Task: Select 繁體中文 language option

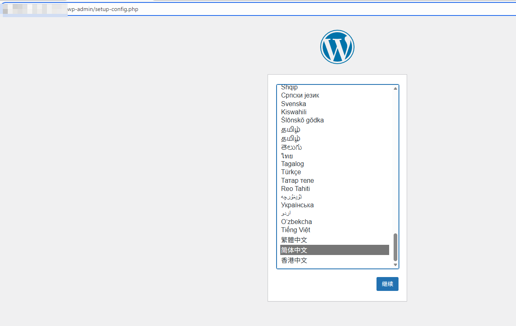Action: tap(334, 240)
